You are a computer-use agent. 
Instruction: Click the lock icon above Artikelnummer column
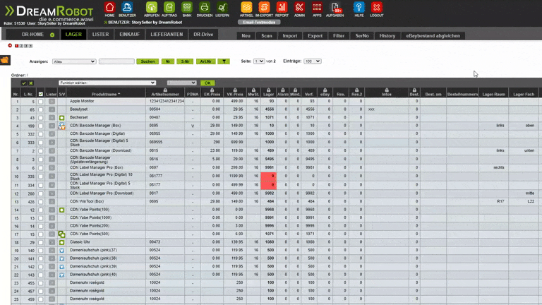tap(165, 90)
